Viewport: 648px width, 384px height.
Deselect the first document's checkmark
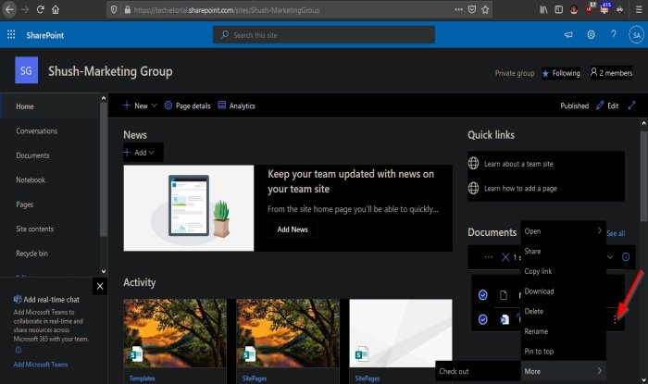click(482, 295)
